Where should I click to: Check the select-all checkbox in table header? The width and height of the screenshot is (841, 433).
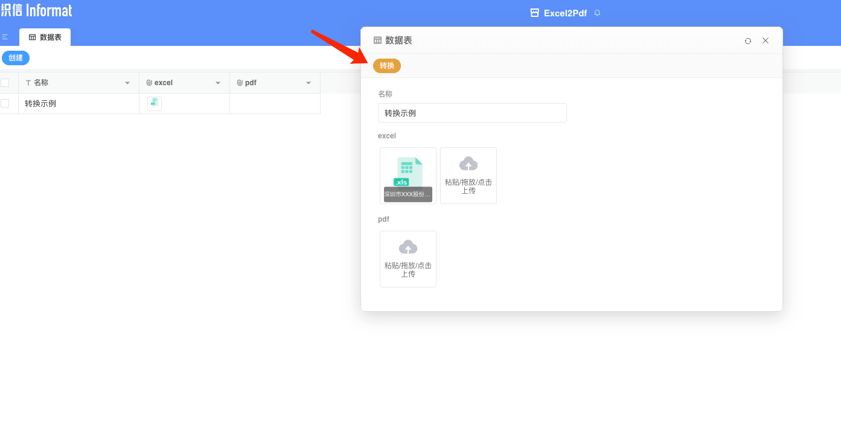[x=5, y=83]
